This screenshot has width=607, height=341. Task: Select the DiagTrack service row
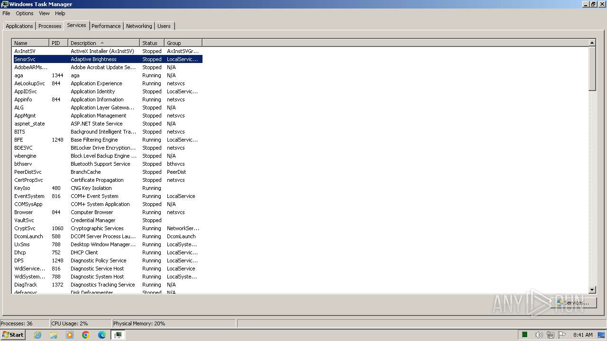tap(108, 285)
